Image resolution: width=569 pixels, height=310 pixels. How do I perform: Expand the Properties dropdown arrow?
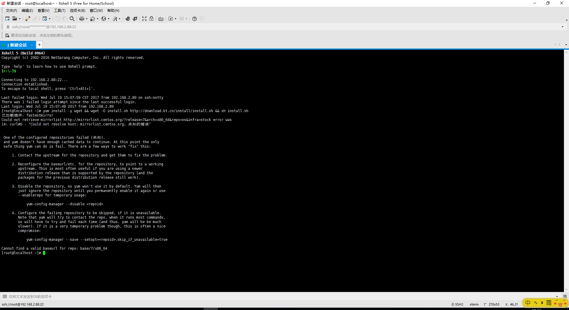tap(49, 19)
